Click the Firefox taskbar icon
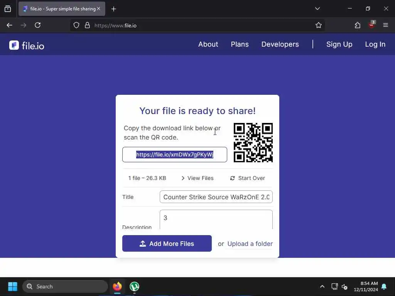 (117, 286)
